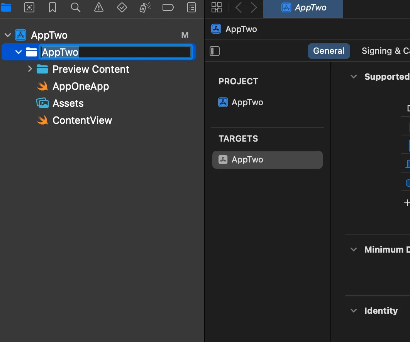This screenshot has width=410, height=342.
Task: Open the Find navigator
Action: coord(76,7)
